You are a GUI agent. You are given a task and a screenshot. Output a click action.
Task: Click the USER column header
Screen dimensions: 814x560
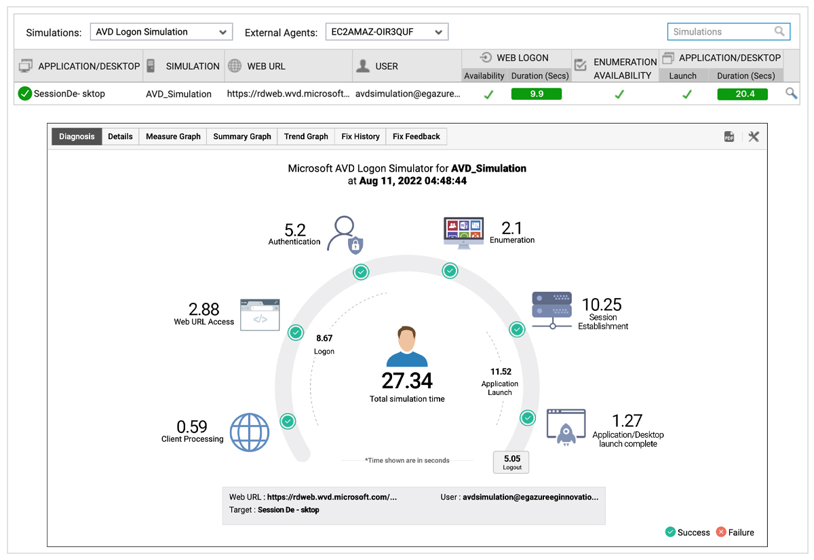coord(407,66)
